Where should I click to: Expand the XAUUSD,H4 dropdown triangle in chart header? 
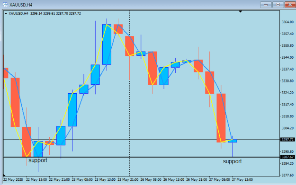(x=6, y=14)
